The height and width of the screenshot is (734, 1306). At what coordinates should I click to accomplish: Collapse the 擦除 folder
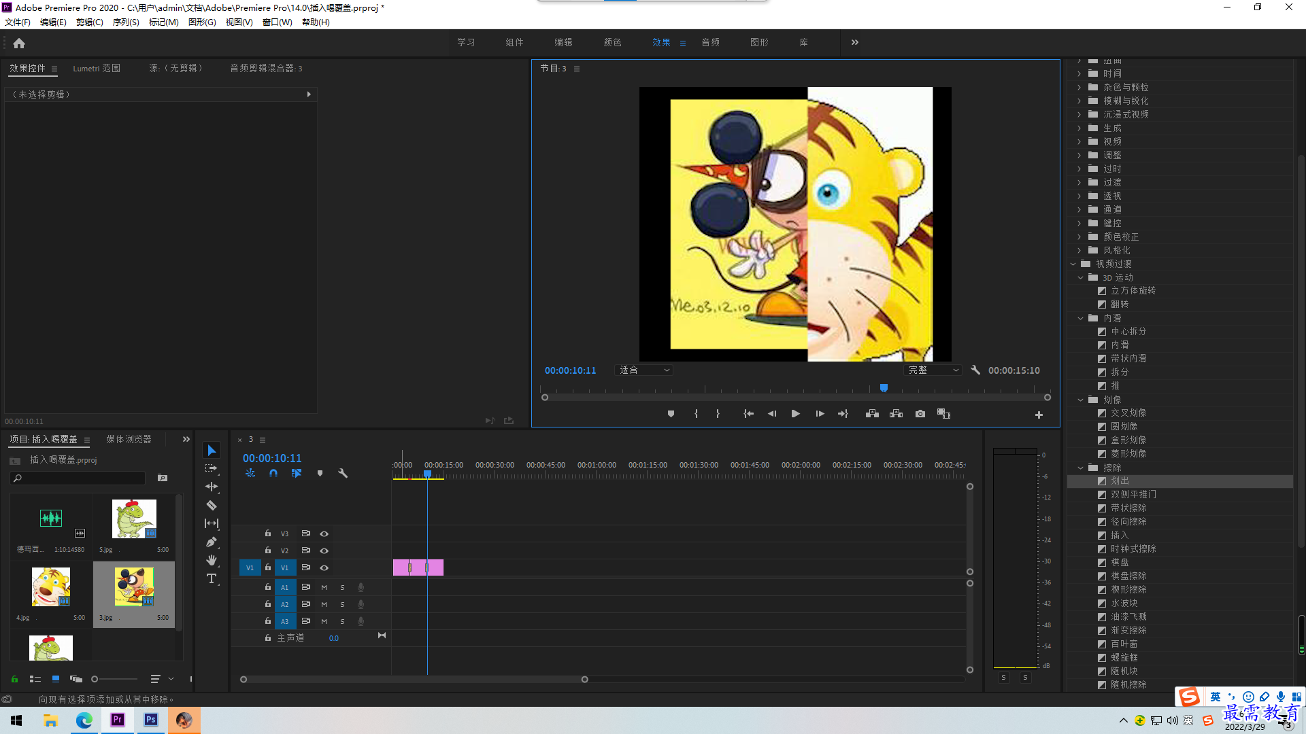tap(1080, 468)
